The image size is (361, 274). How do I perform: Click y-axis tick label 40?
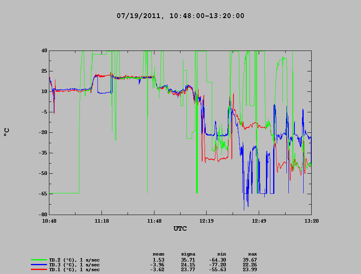point(44,51)
